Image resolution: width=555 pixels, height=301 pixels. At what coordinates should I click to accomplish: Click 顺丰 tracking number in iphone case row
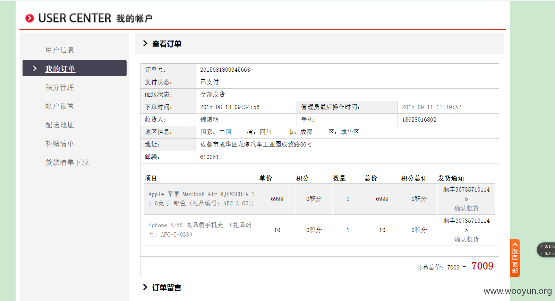pyautogui.click(x=466, y=225)
